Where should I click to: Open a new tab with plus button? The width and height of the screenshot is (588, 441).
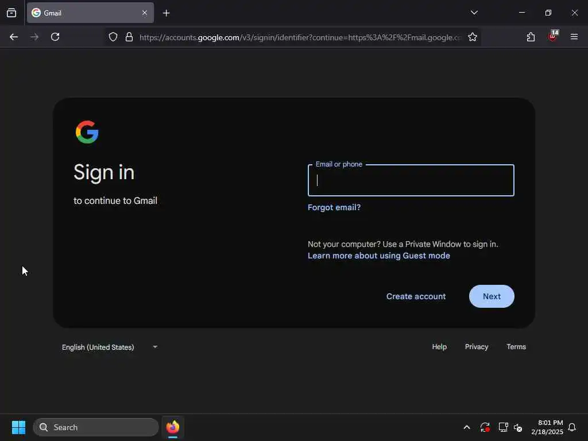[166, 13]
